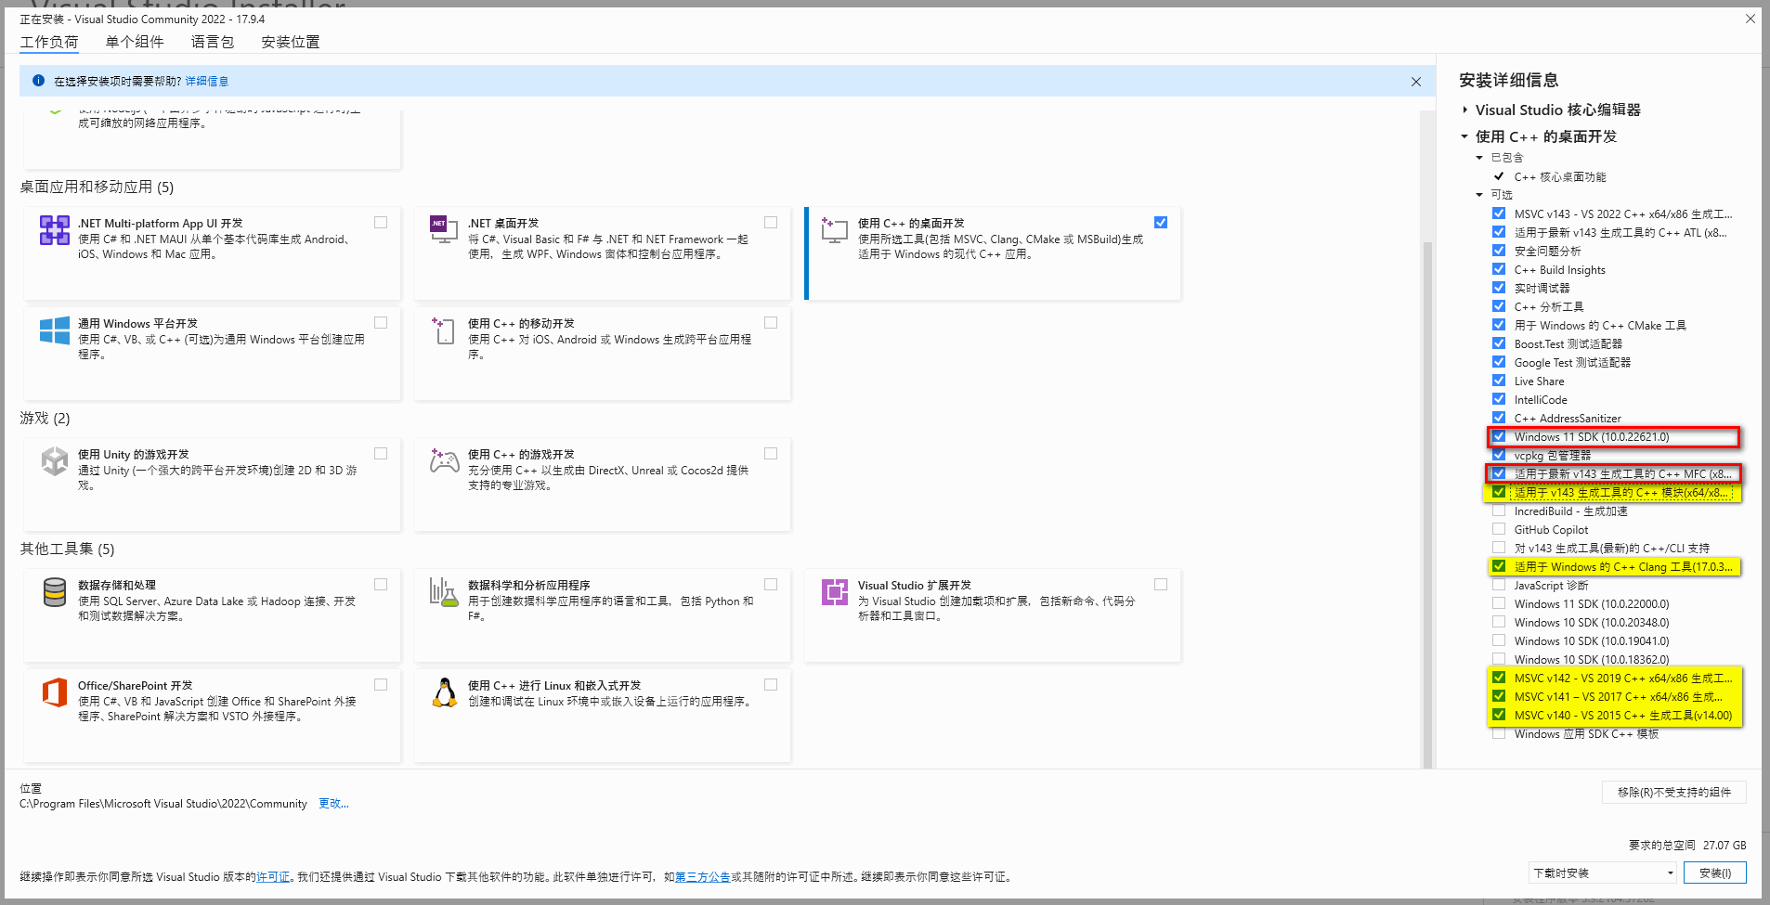Select the Unity 游戏开发 gamepad icon
The image size is (1770, 905).
(55, 461)
